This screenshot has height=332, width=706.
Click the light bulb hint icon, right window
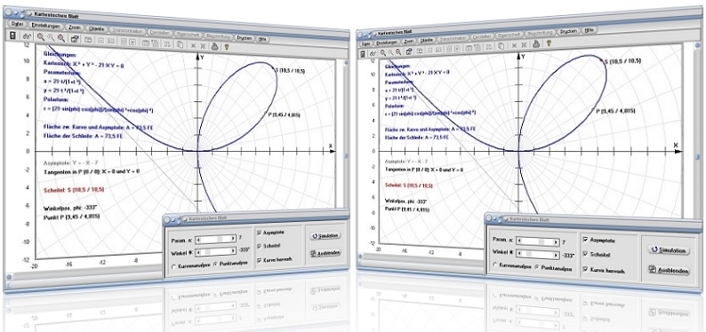pos(549,43)
